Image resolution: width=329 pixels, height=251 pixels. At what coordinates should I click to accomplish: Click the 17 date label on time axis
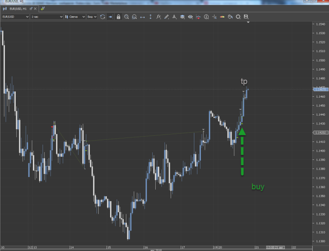point(183,247)
